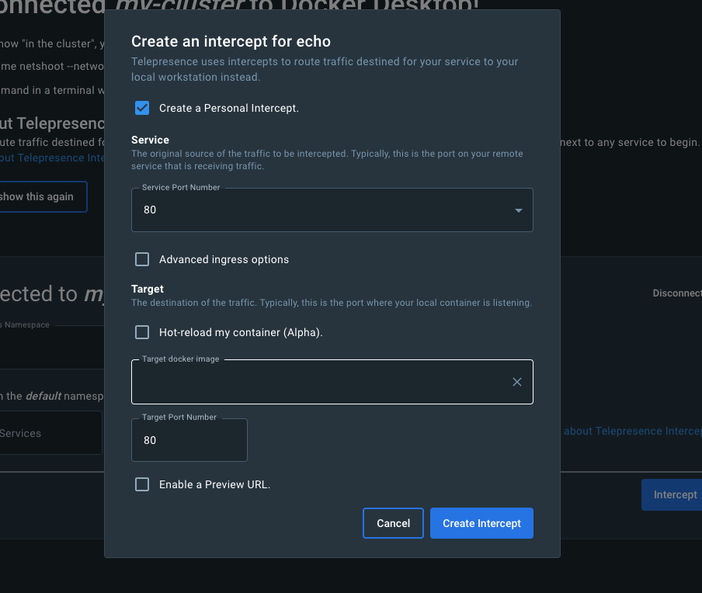
Task: Uncheck Create a Personal Intercept checkbox
Action: point(142,108)
